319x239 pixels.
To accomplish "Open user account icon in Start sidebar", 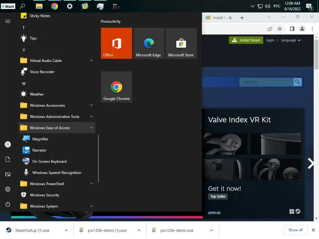I will pyautogui.click(x=8, y=144).
